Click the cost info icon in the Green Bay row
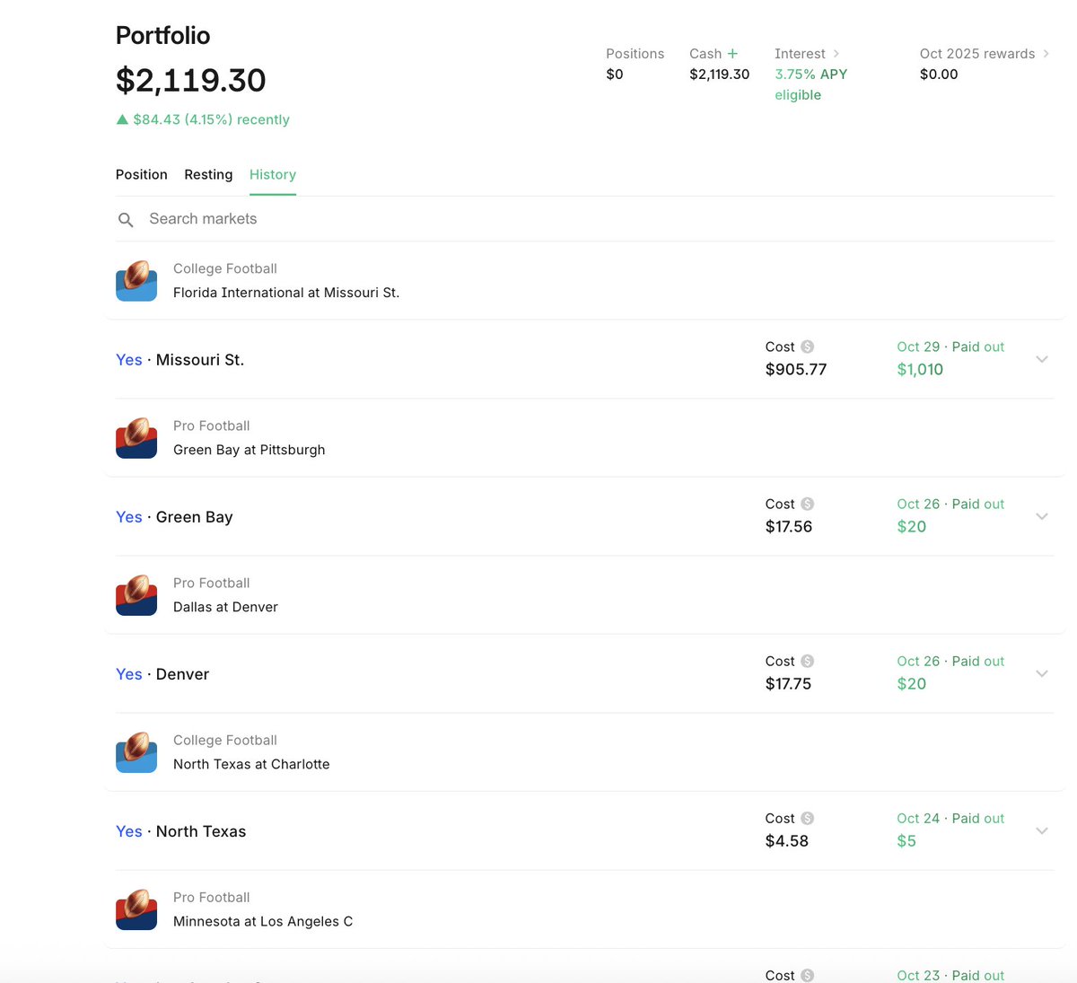The height and width of the screenshot is (983, 1077). tap(808, 504)
